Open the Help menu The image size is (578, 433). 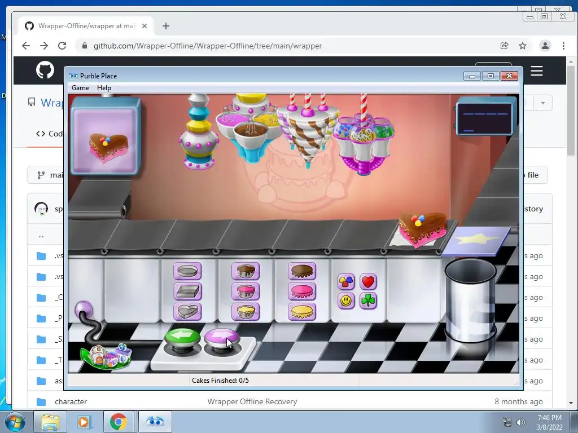[x=104, y=88]
